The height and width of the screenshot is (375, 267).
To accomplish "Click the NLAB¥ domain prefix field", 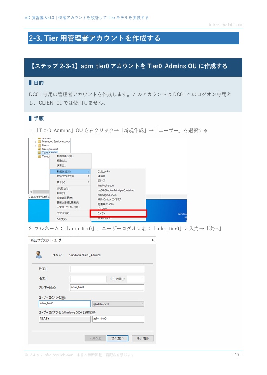I will [65, 319].
